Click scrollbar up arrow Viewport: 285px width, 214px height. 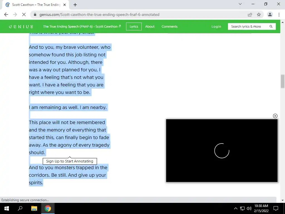(x=282, y=22)
